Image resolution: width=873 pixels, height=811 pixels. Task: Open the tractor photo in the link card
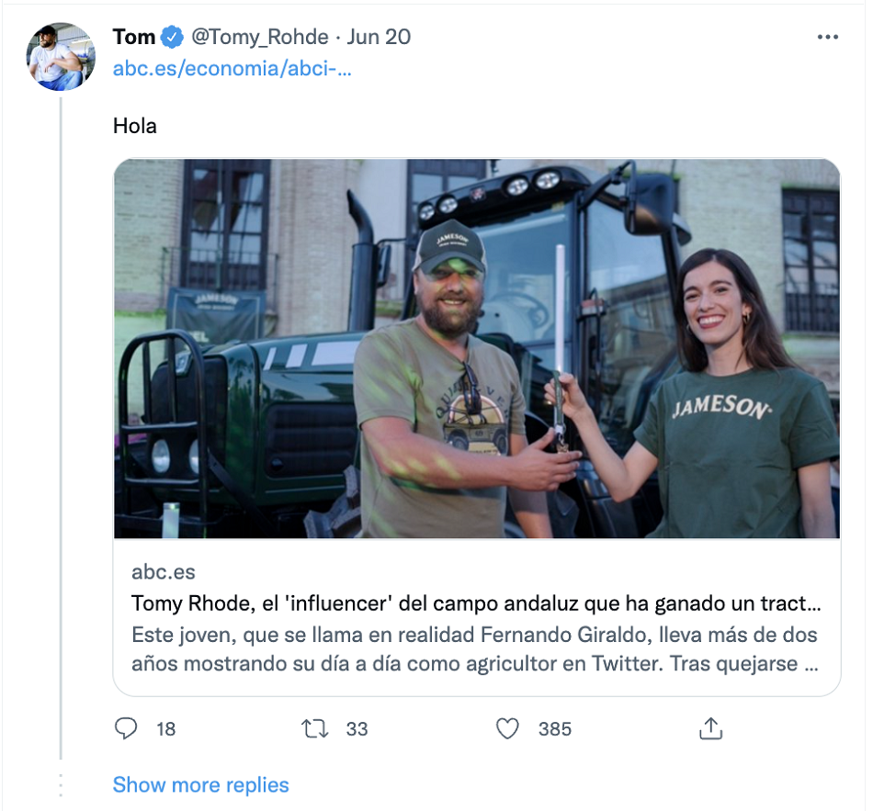point(476,349)
